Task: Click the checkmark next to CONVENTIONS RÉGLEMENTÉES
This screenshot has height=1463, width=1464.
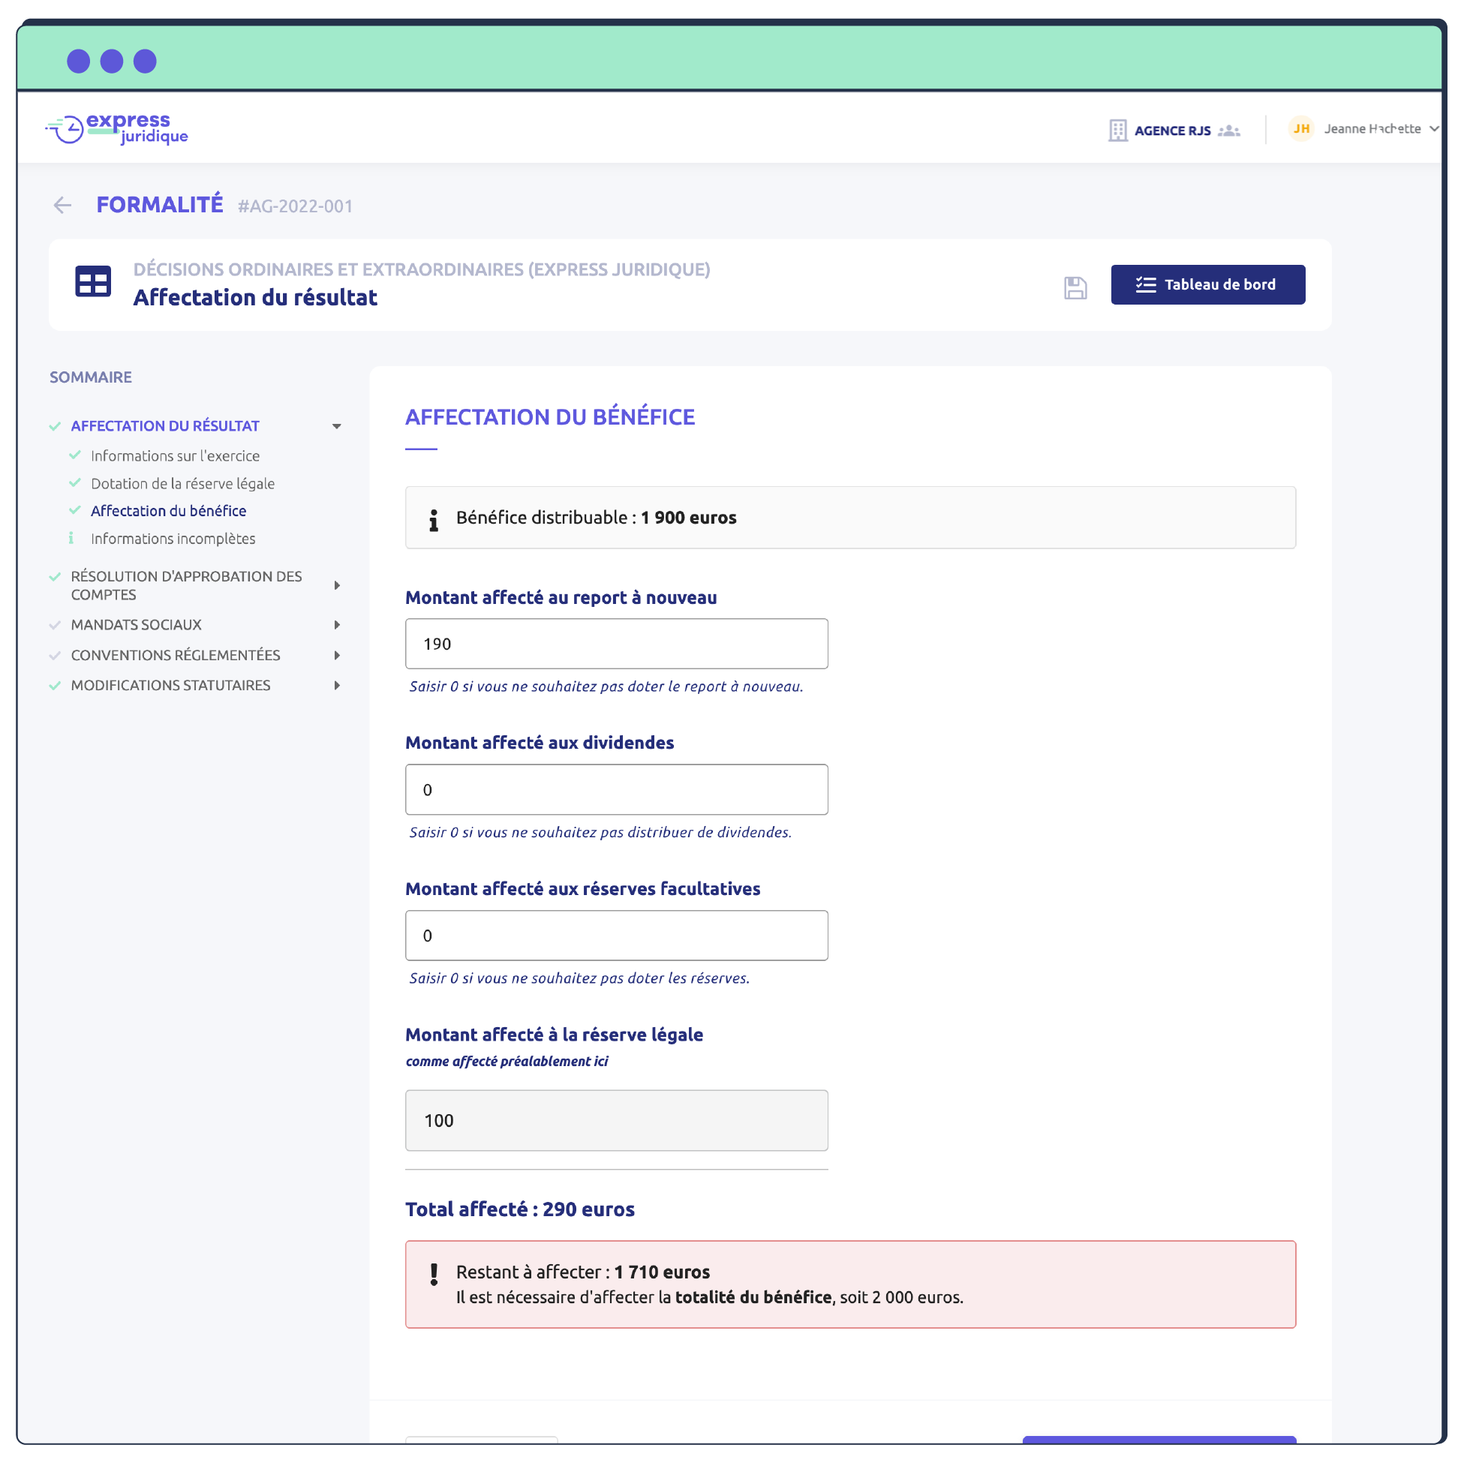Action: click(55, 655)
